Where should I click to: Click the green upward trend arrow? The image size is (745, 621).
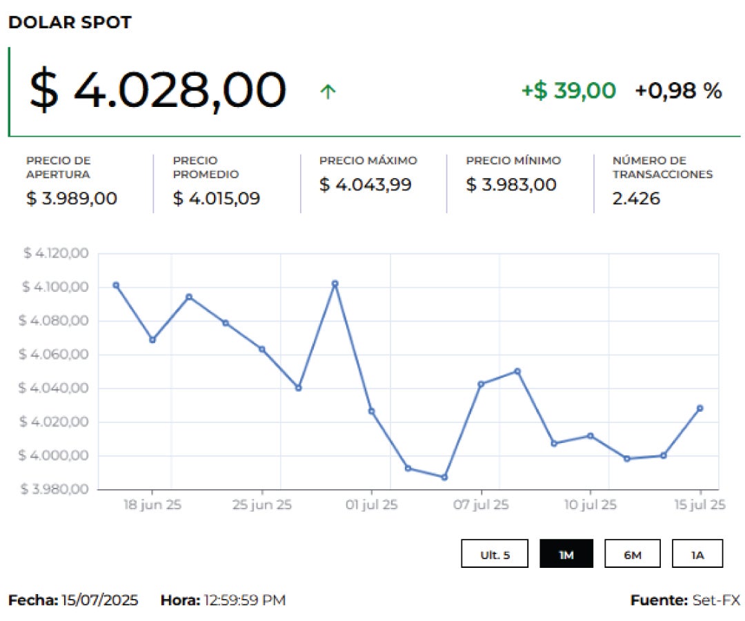pyautogui.click(x=328, y=91)
